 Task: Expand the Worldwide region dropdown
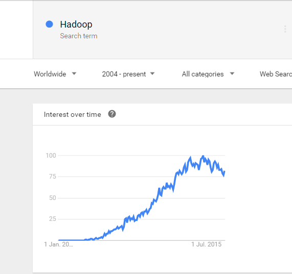(55, 74)
